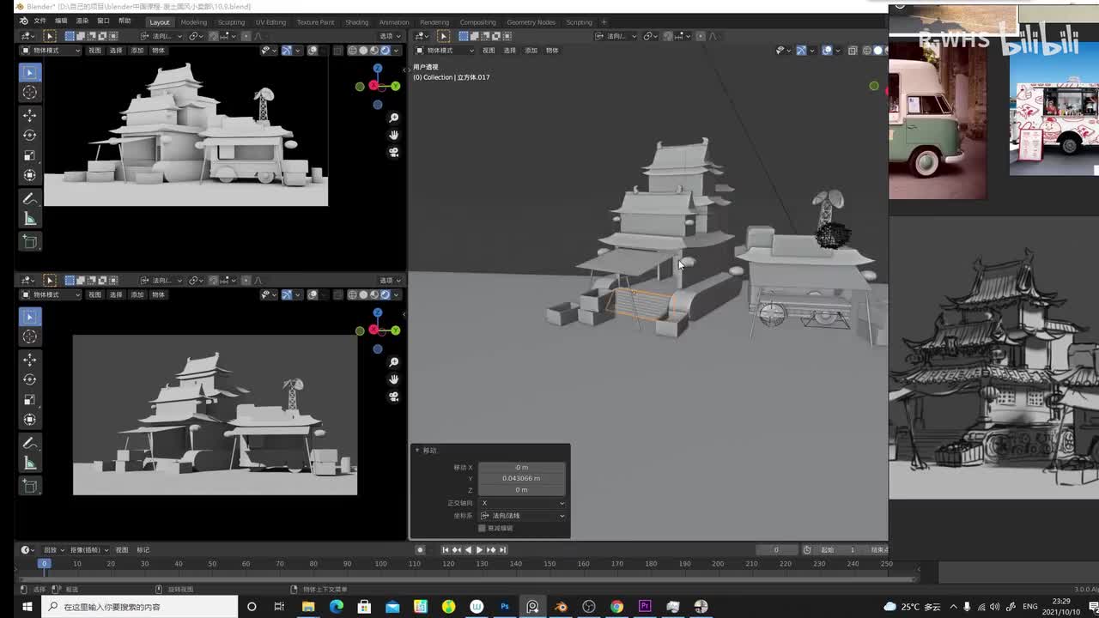1099x618 pixels.
Task: Click the zoom magnifier icon in top-left viewport
Action: tap(393, 118)
